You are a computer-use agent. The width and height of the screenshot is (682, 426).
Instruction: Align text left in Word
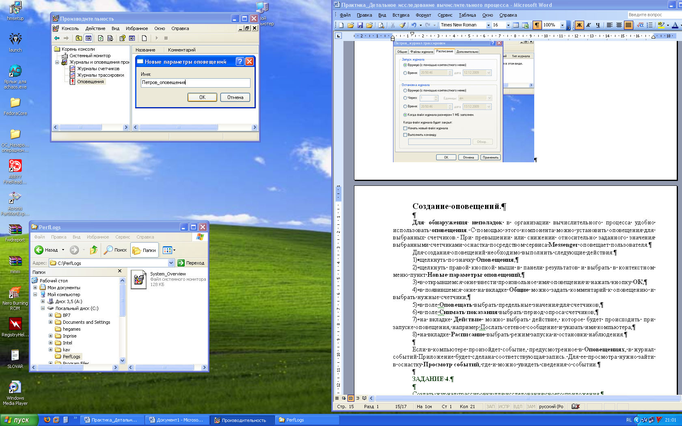click(x=609, y=25)
